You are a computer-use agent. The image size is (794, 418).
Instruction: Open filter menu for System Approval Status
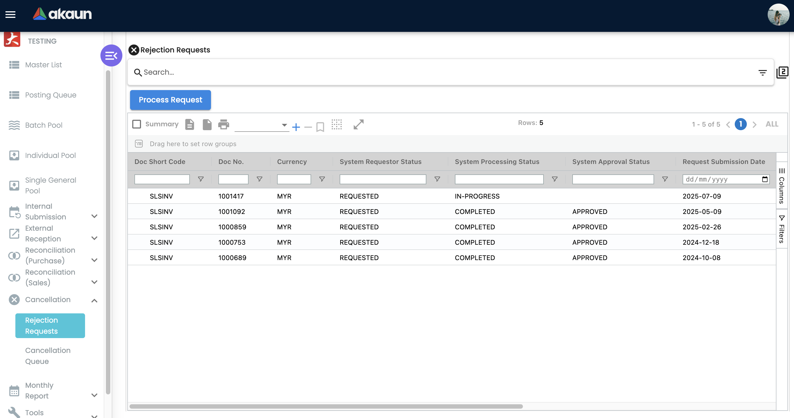coord(665,179)
